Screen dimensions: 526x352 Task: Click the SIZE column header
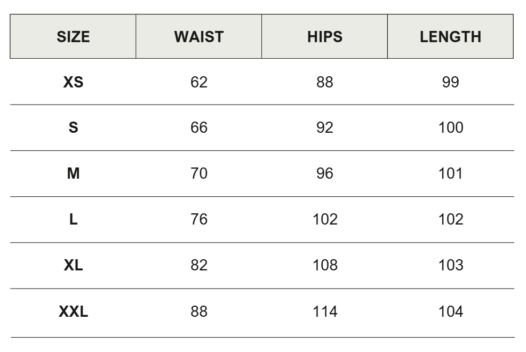[73, 37]
